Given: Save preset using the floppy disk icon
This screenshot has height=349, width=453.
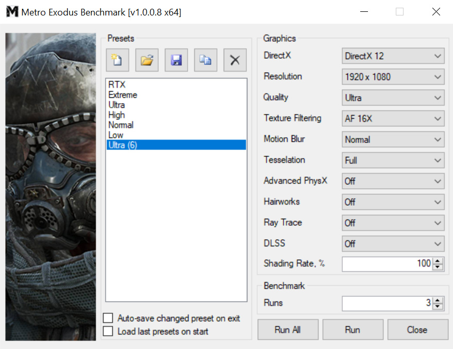Looking at the screenshot, I should coord(176,60).
